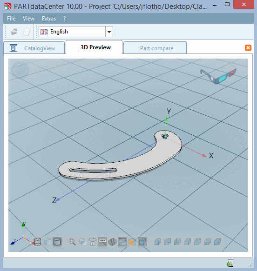Select wireframe display mode cylinder icon
This screenshot has width=257, height=271.
(37, 242)
